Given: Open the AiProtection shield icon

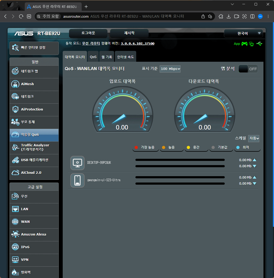Looking at the screenshot, I should 15,109.
